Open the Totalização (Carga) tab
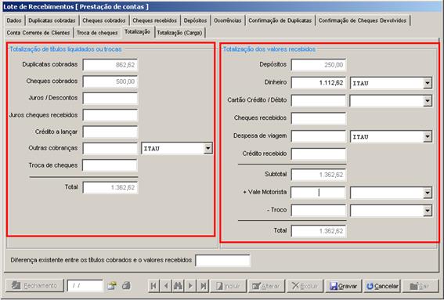444x300 pixels. [x=179, y=33]
